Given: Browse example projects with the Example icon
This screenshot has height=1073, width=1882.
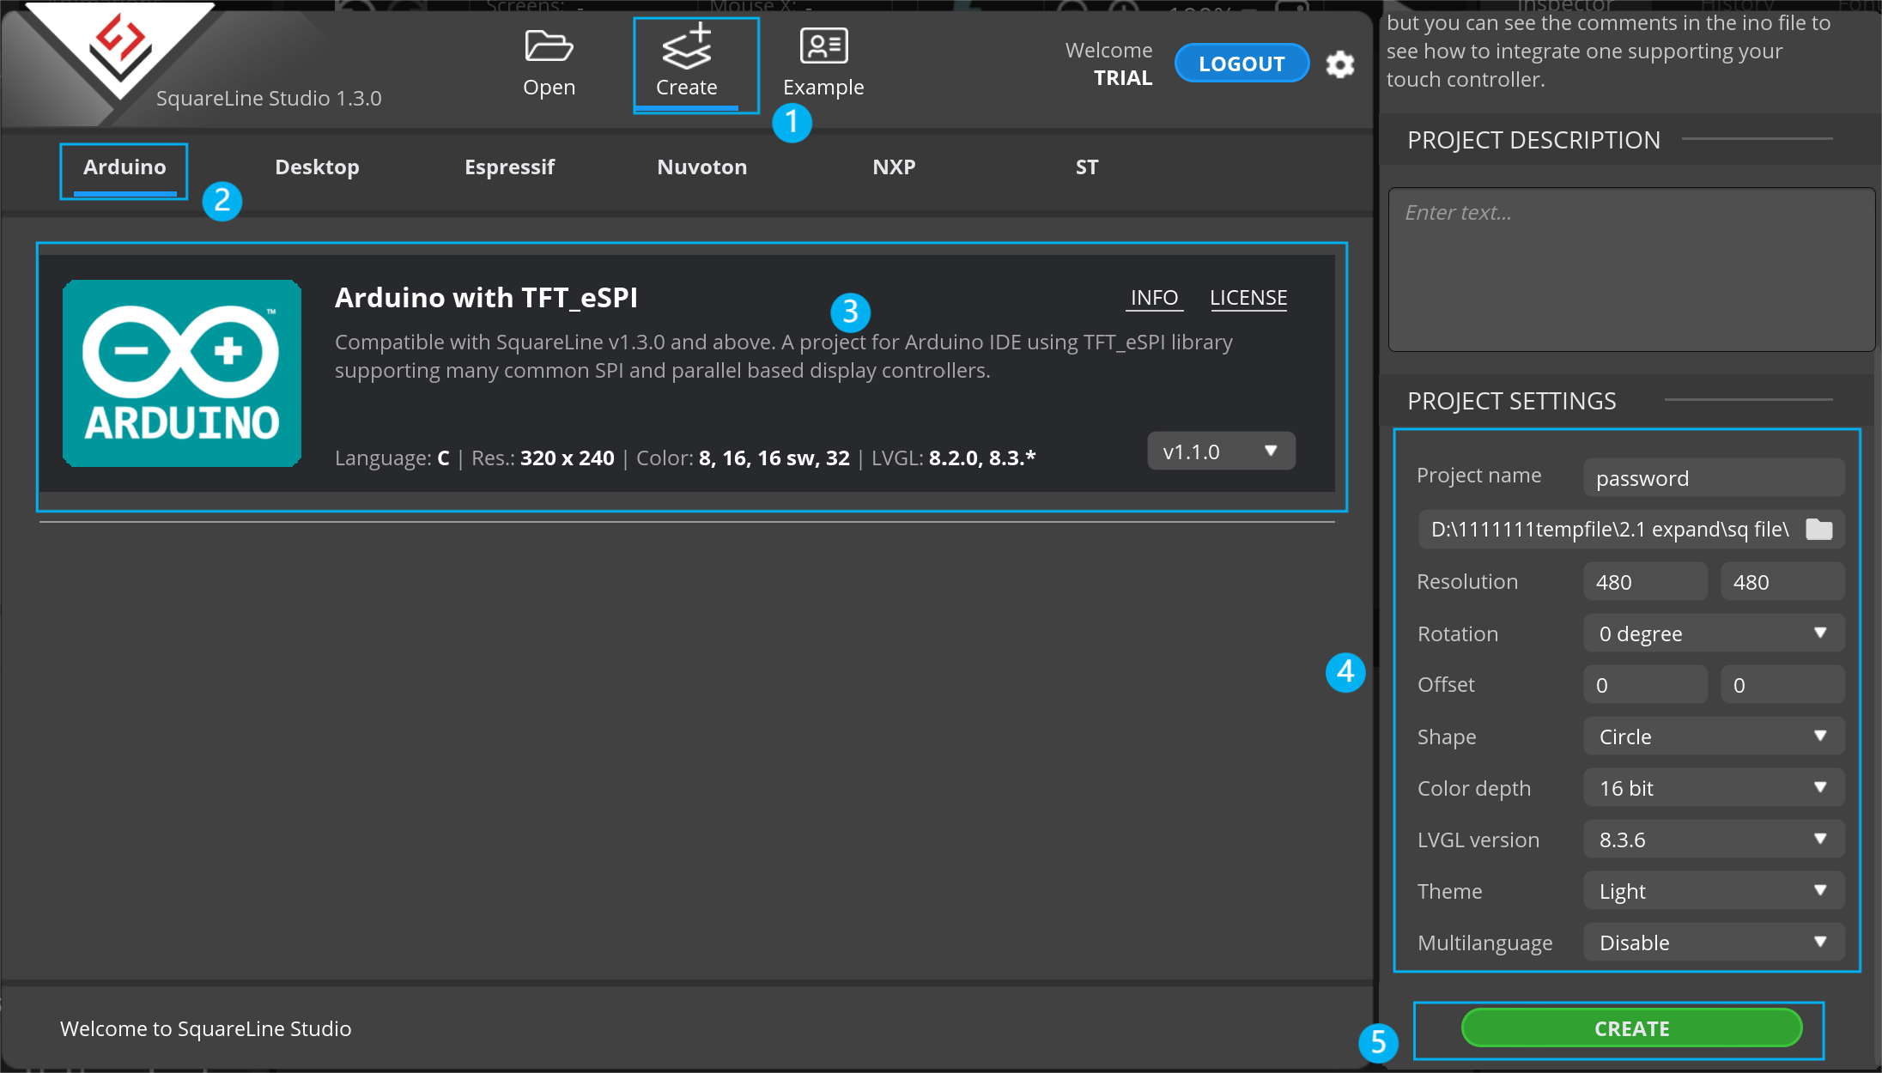Looking at the screenshot, I should coord(823,60).
